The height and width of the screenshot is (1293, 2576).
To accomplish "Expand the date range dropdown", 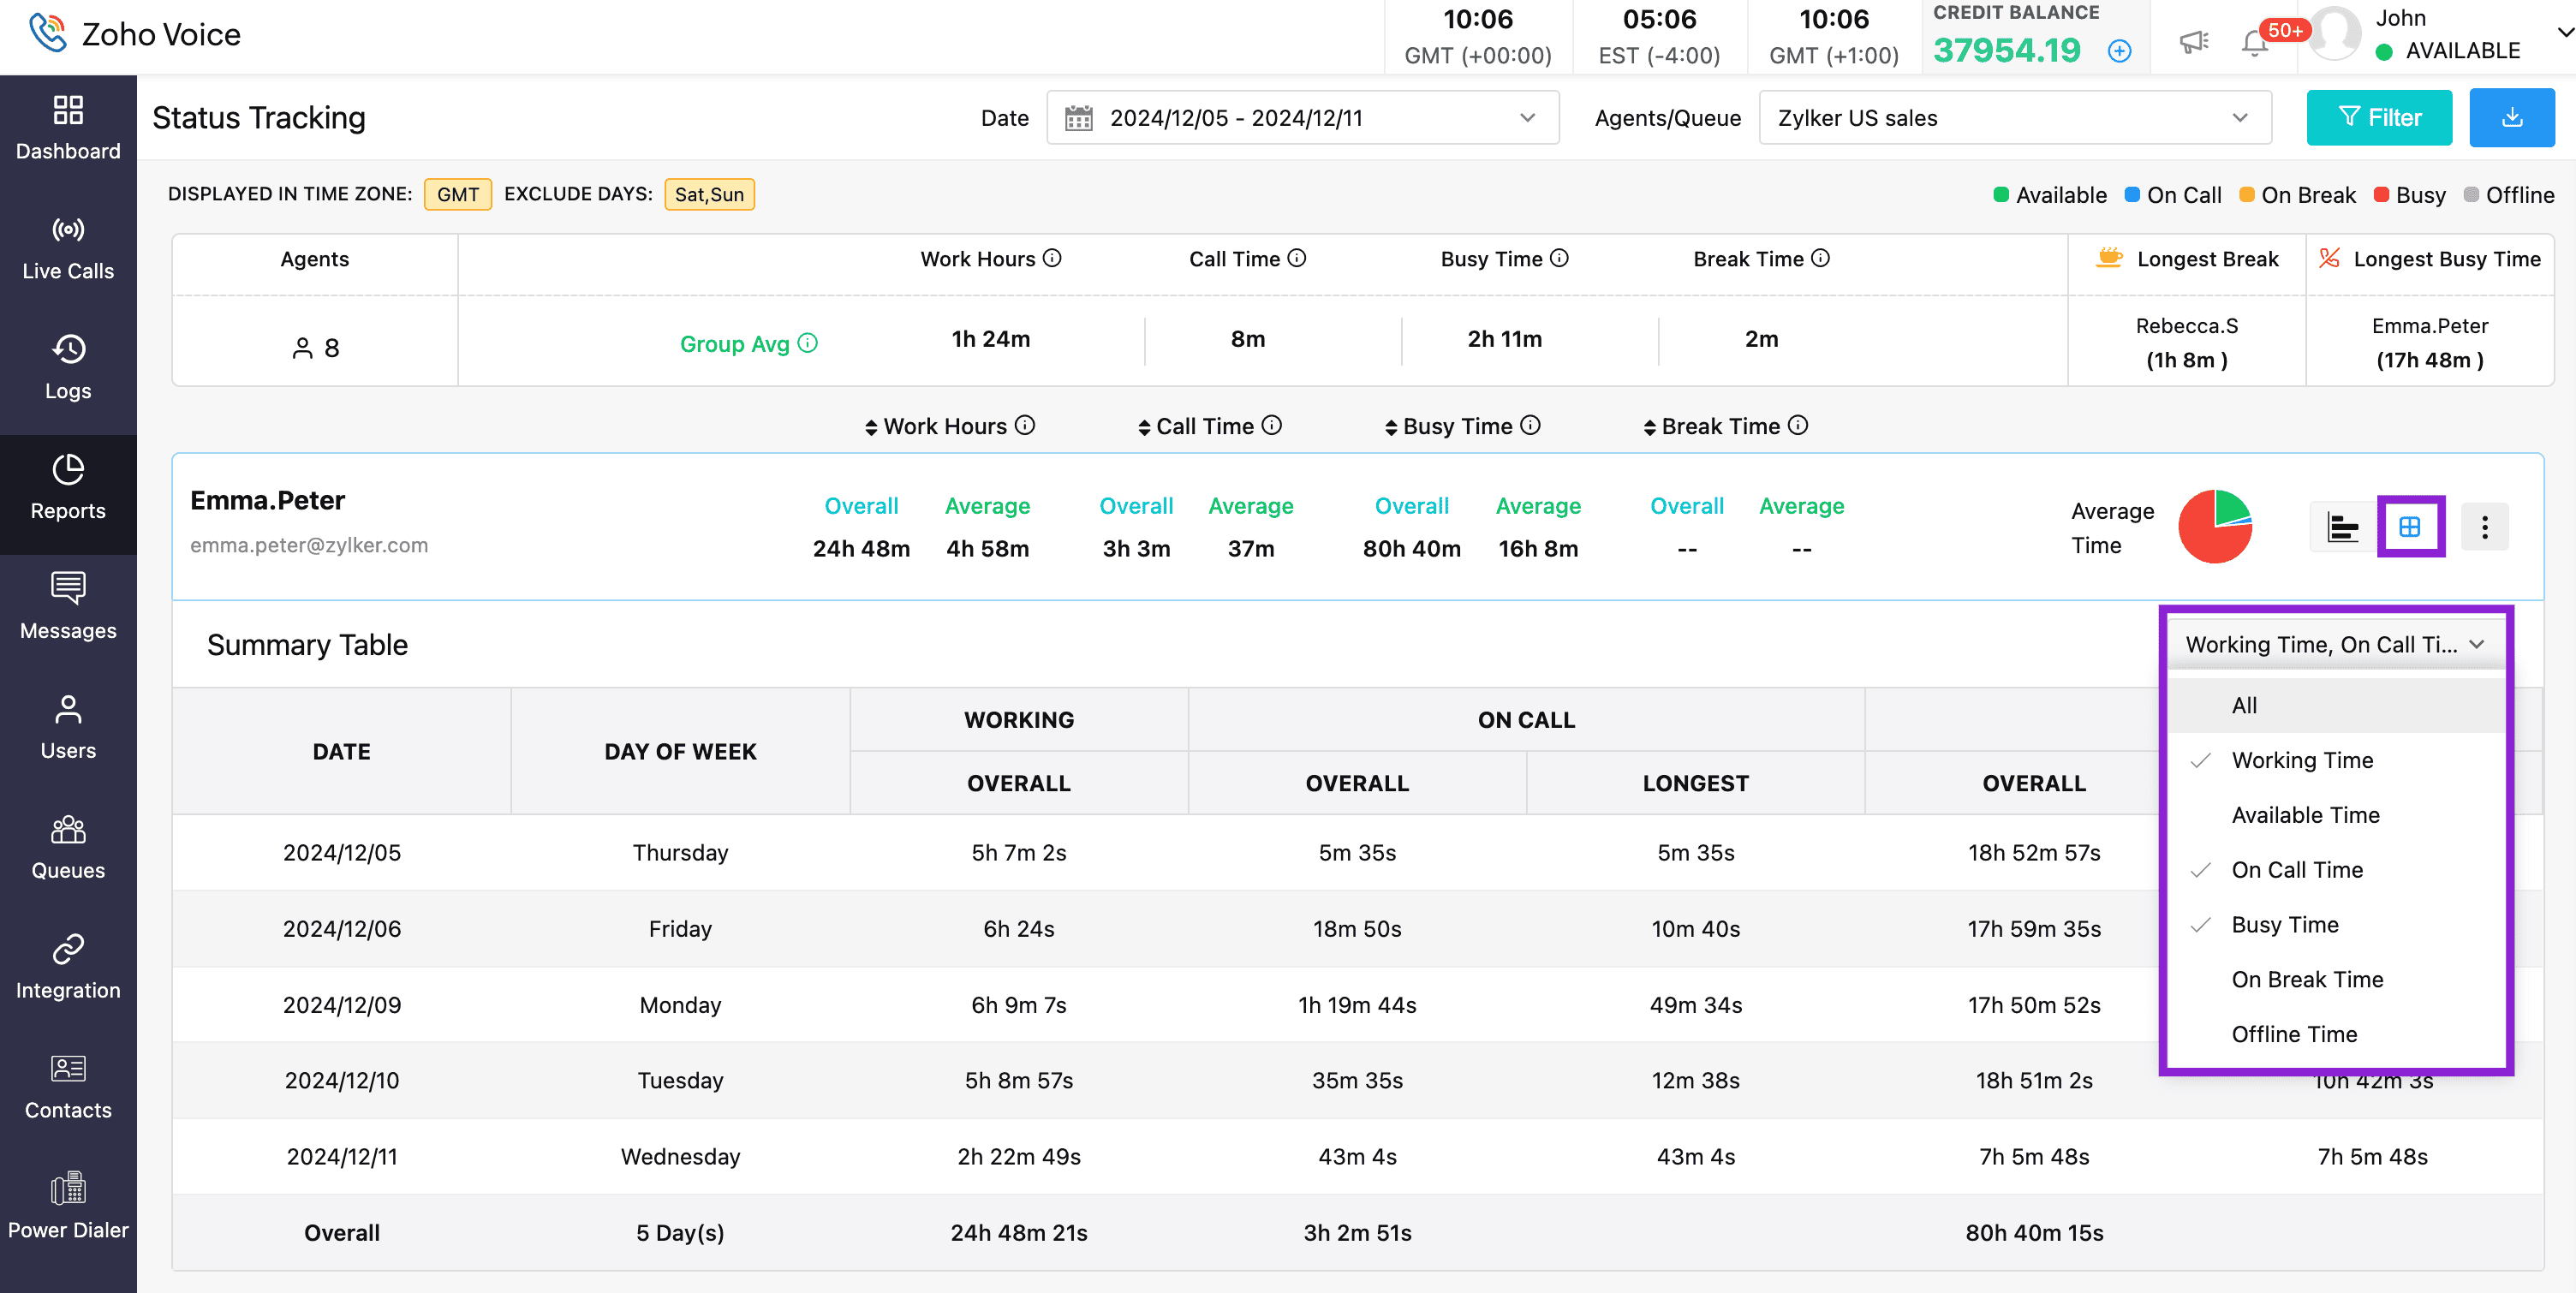I will 1302,118.
